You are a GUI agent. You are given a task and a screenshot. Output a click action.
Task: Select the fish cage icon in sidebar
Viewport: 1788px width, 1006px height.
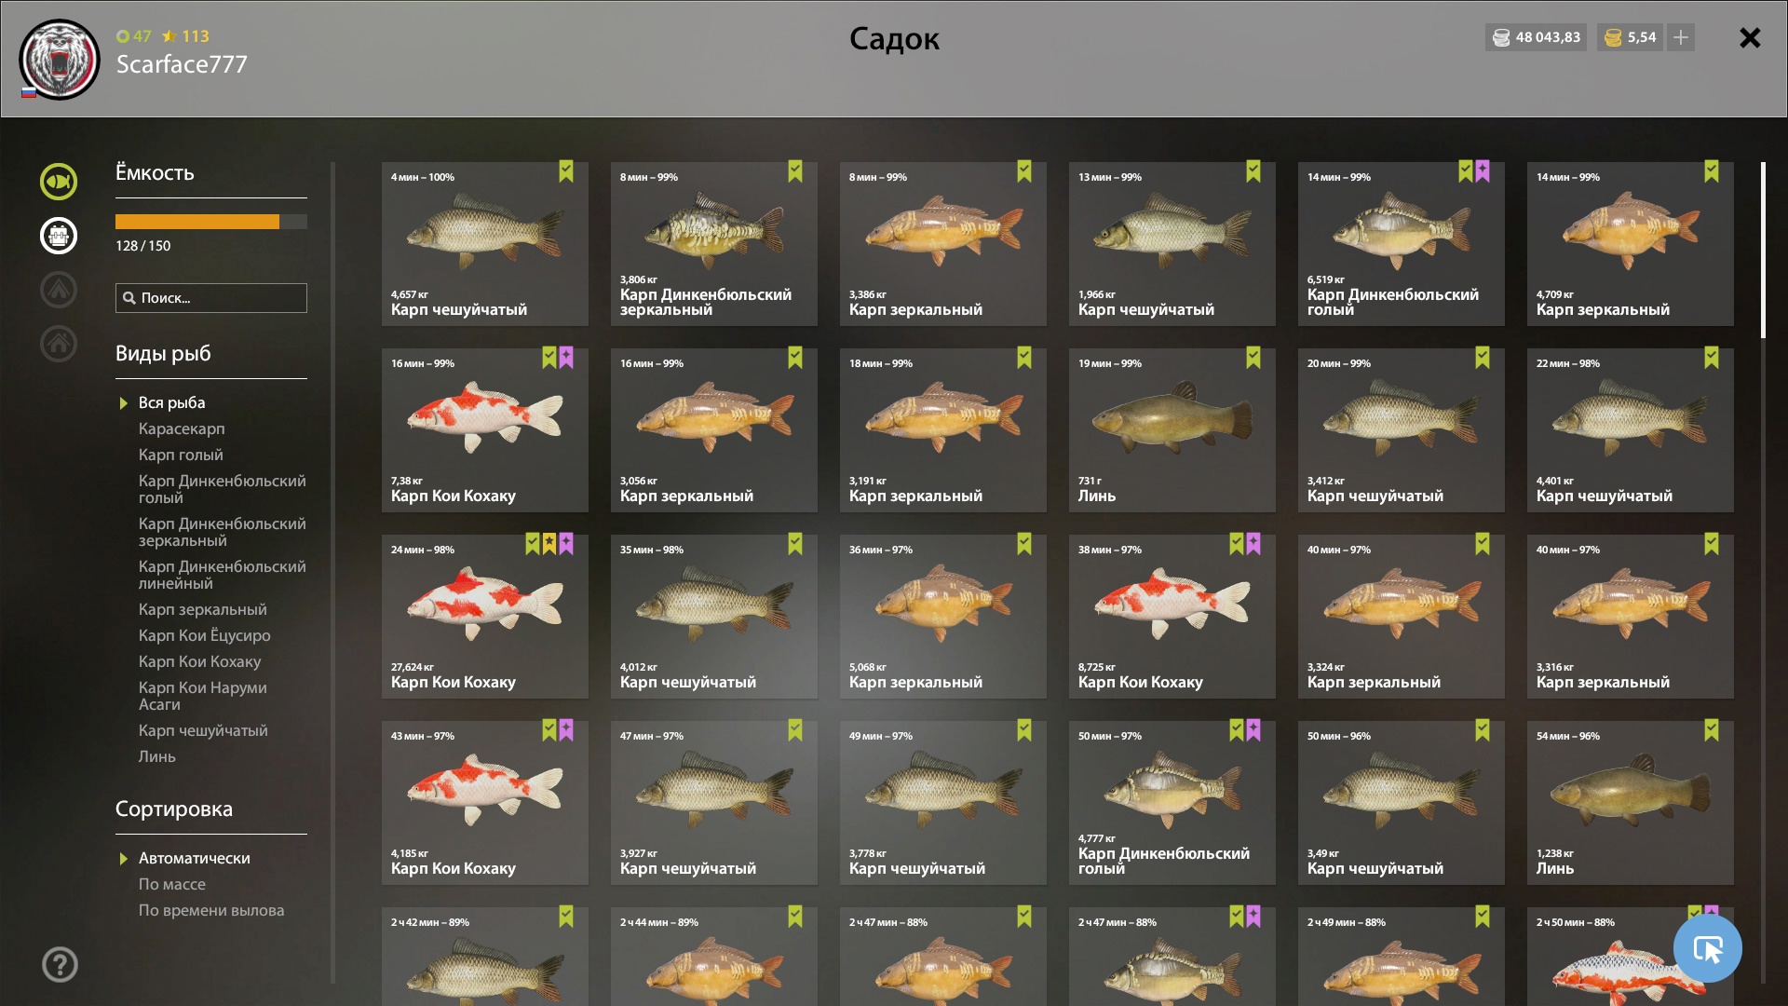click(59, 236)
